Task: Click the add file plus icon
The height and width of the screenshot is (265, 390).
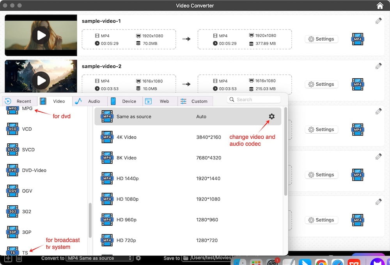Action: pos(8,258)
